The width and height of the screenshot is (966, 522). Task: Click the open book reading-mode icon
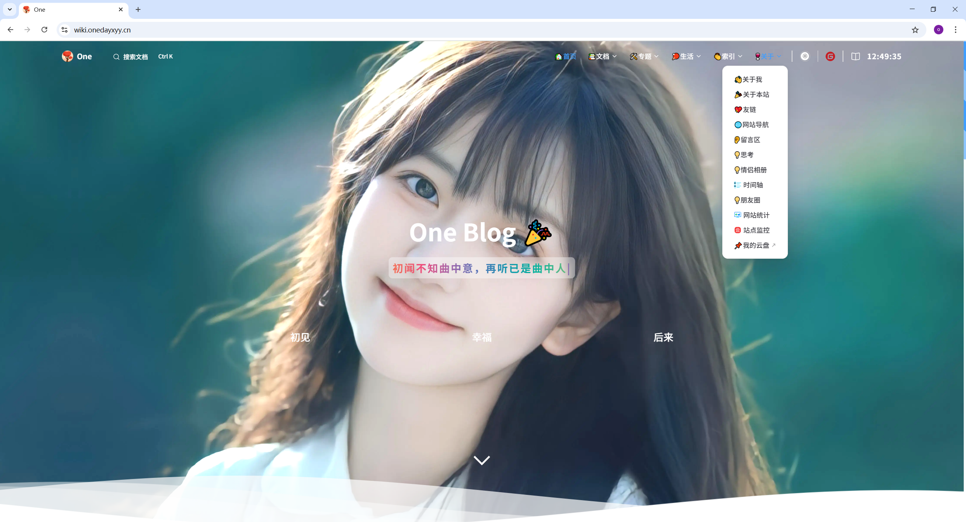[855, 56]
